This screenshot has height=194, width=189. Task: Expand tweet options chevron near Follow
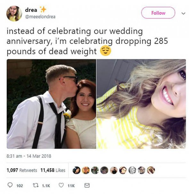[183, 13]
